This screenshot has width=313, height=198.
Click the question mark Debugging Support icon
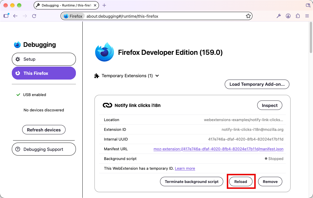(18, 149)
